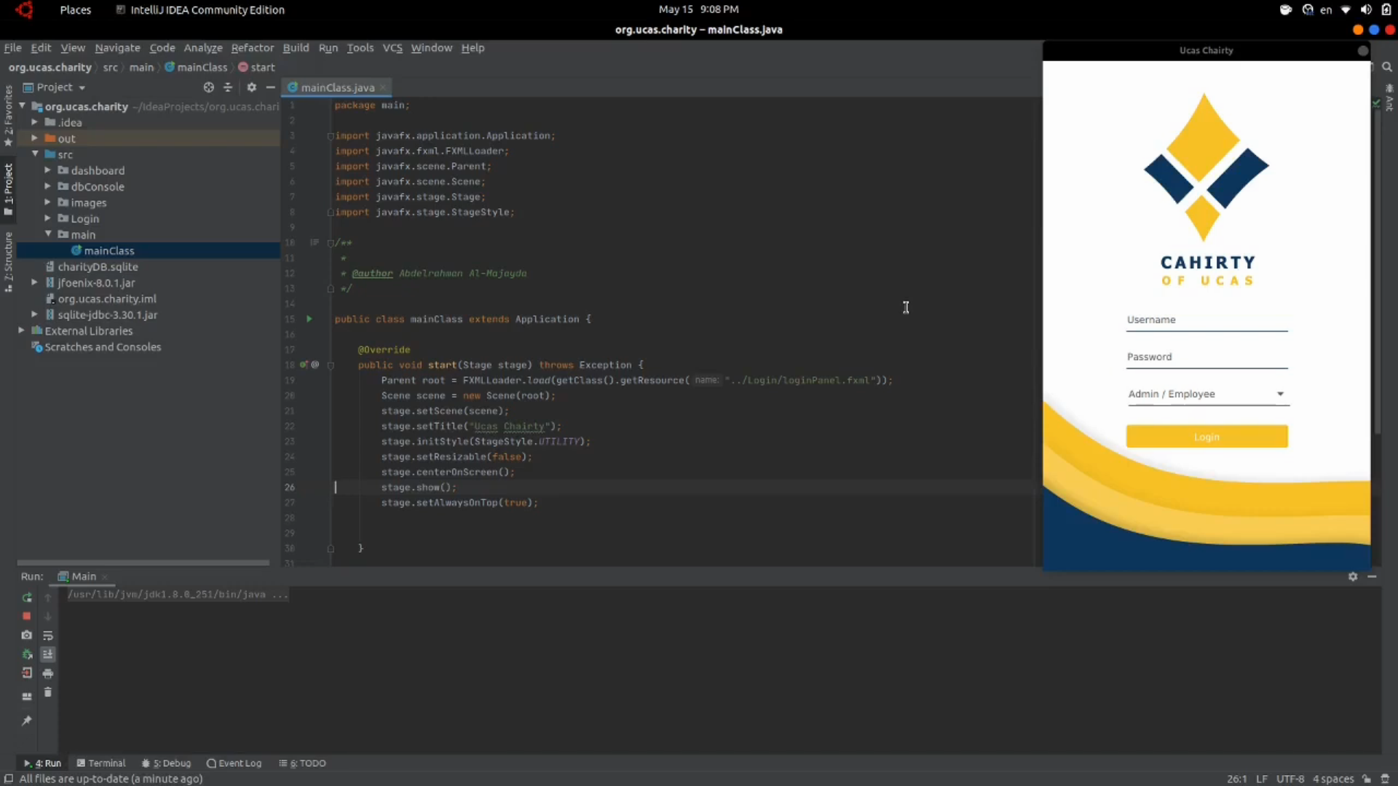Expand the dashboard folder in project tree
Screen dimensions: 1398x786
47,170
